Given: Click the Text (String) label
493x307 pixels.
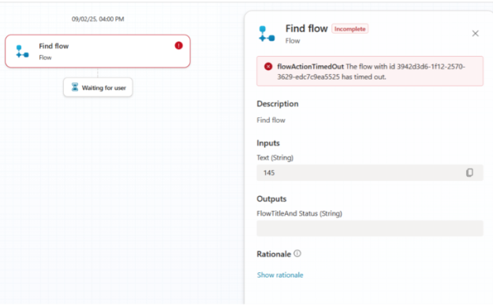Looking at the screenshot, I should [x=275, y=157].
